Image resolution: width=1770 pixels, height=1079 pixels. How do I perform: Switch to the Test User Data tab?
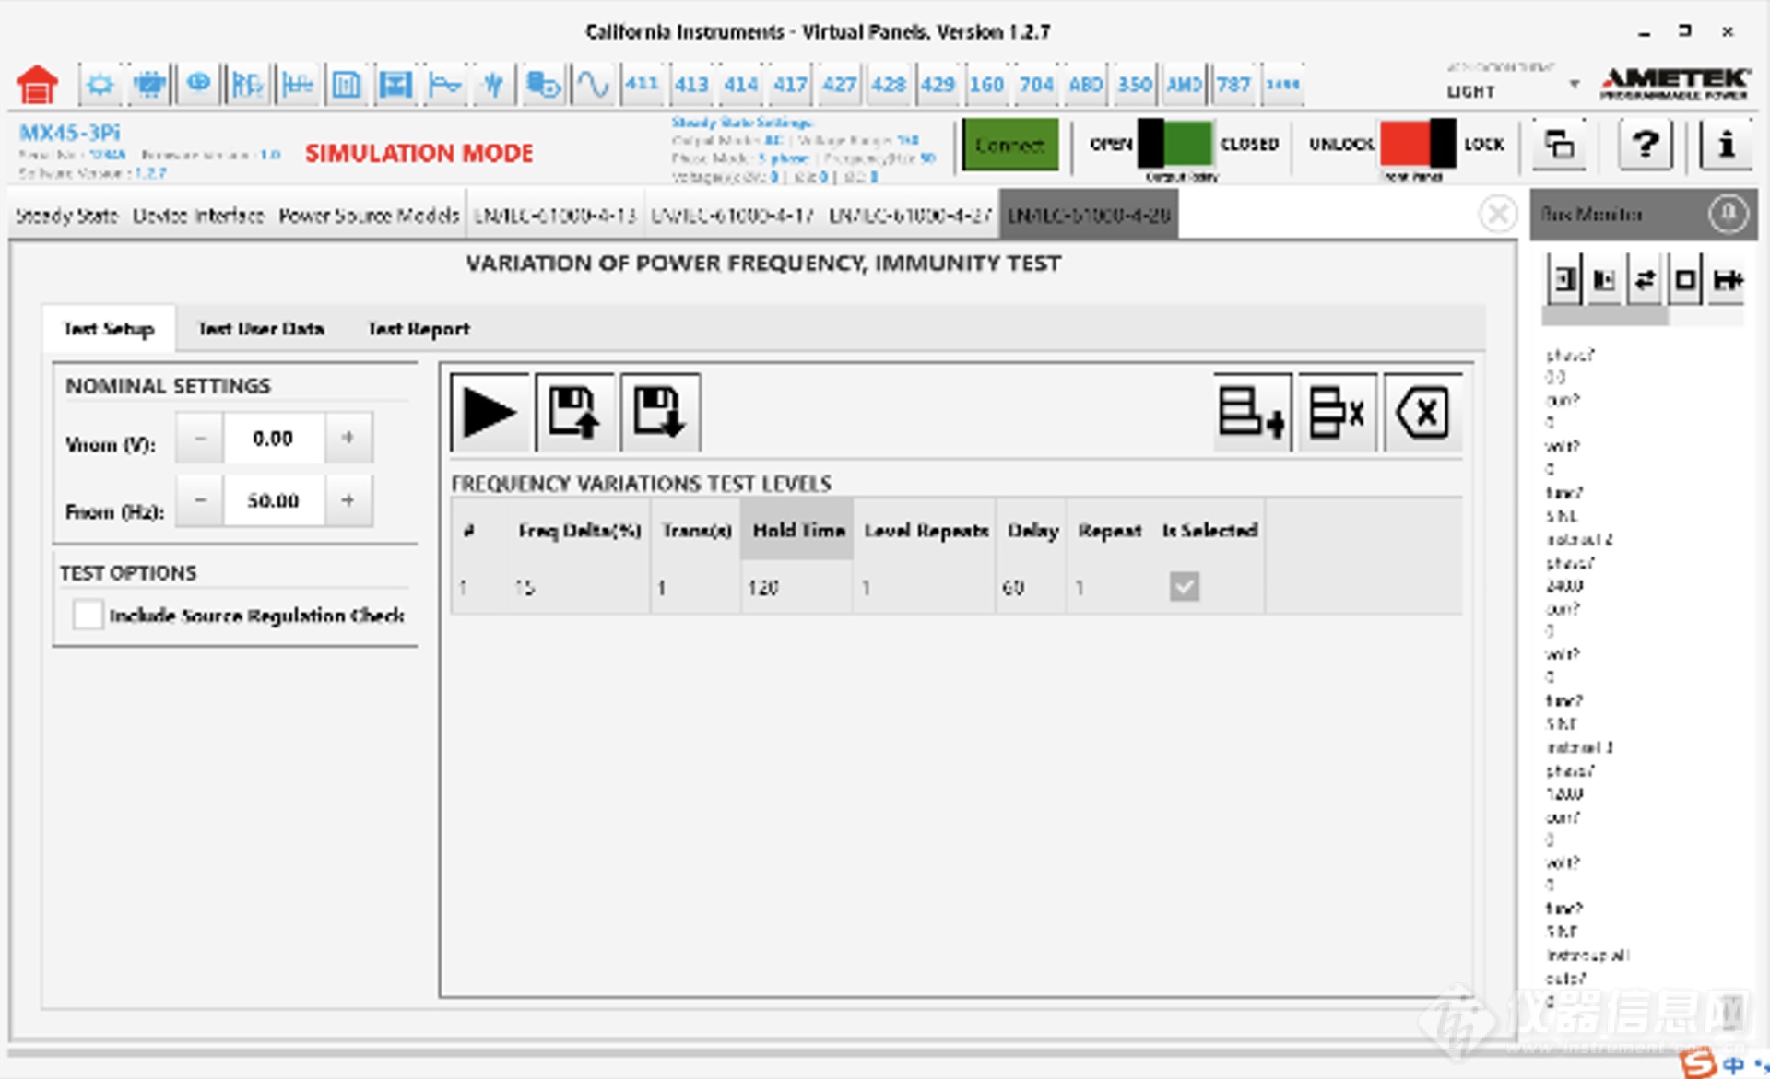261,329
